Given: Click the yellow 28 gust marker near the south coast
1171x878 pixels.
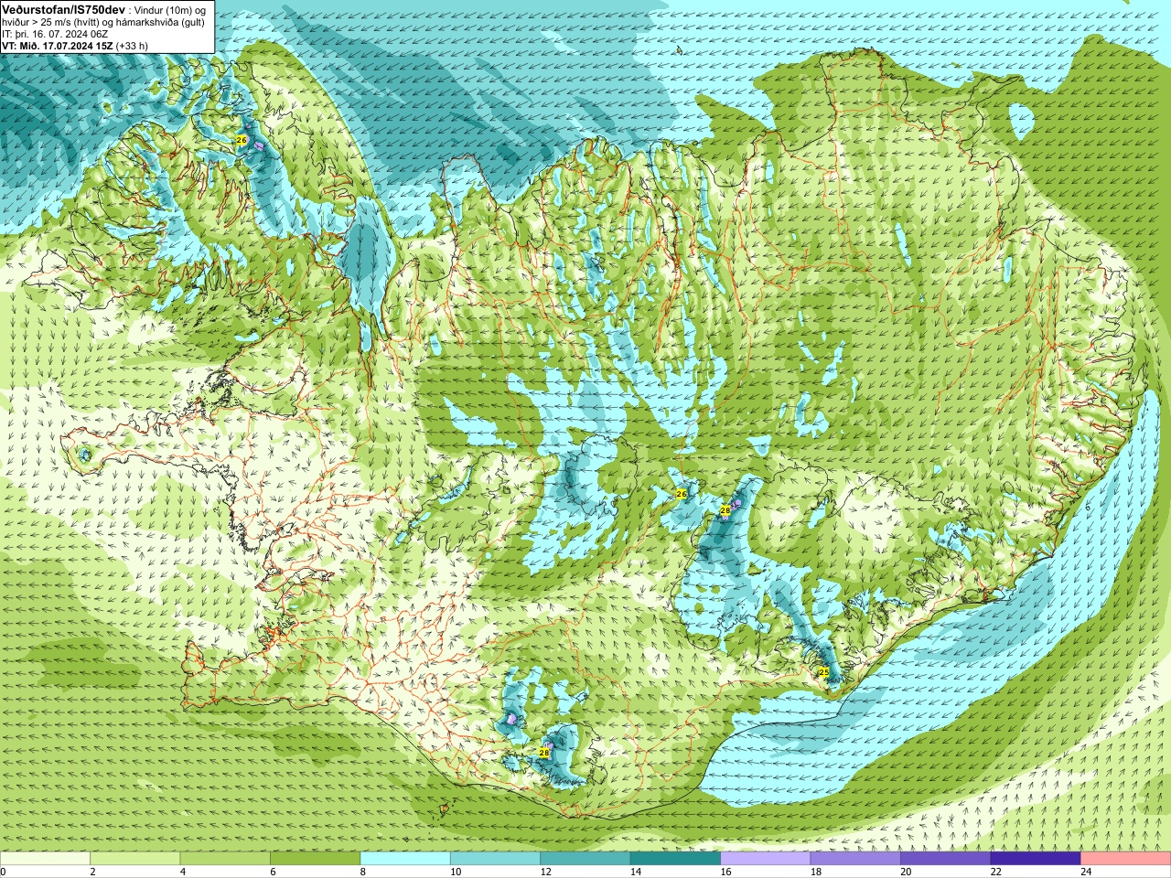Looking at the screenshot, I should pyautogui.click(x=543, y=753).
